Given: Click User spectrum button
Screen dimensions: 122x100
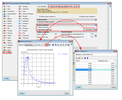Looking at the screenshot, I should 89,29.
